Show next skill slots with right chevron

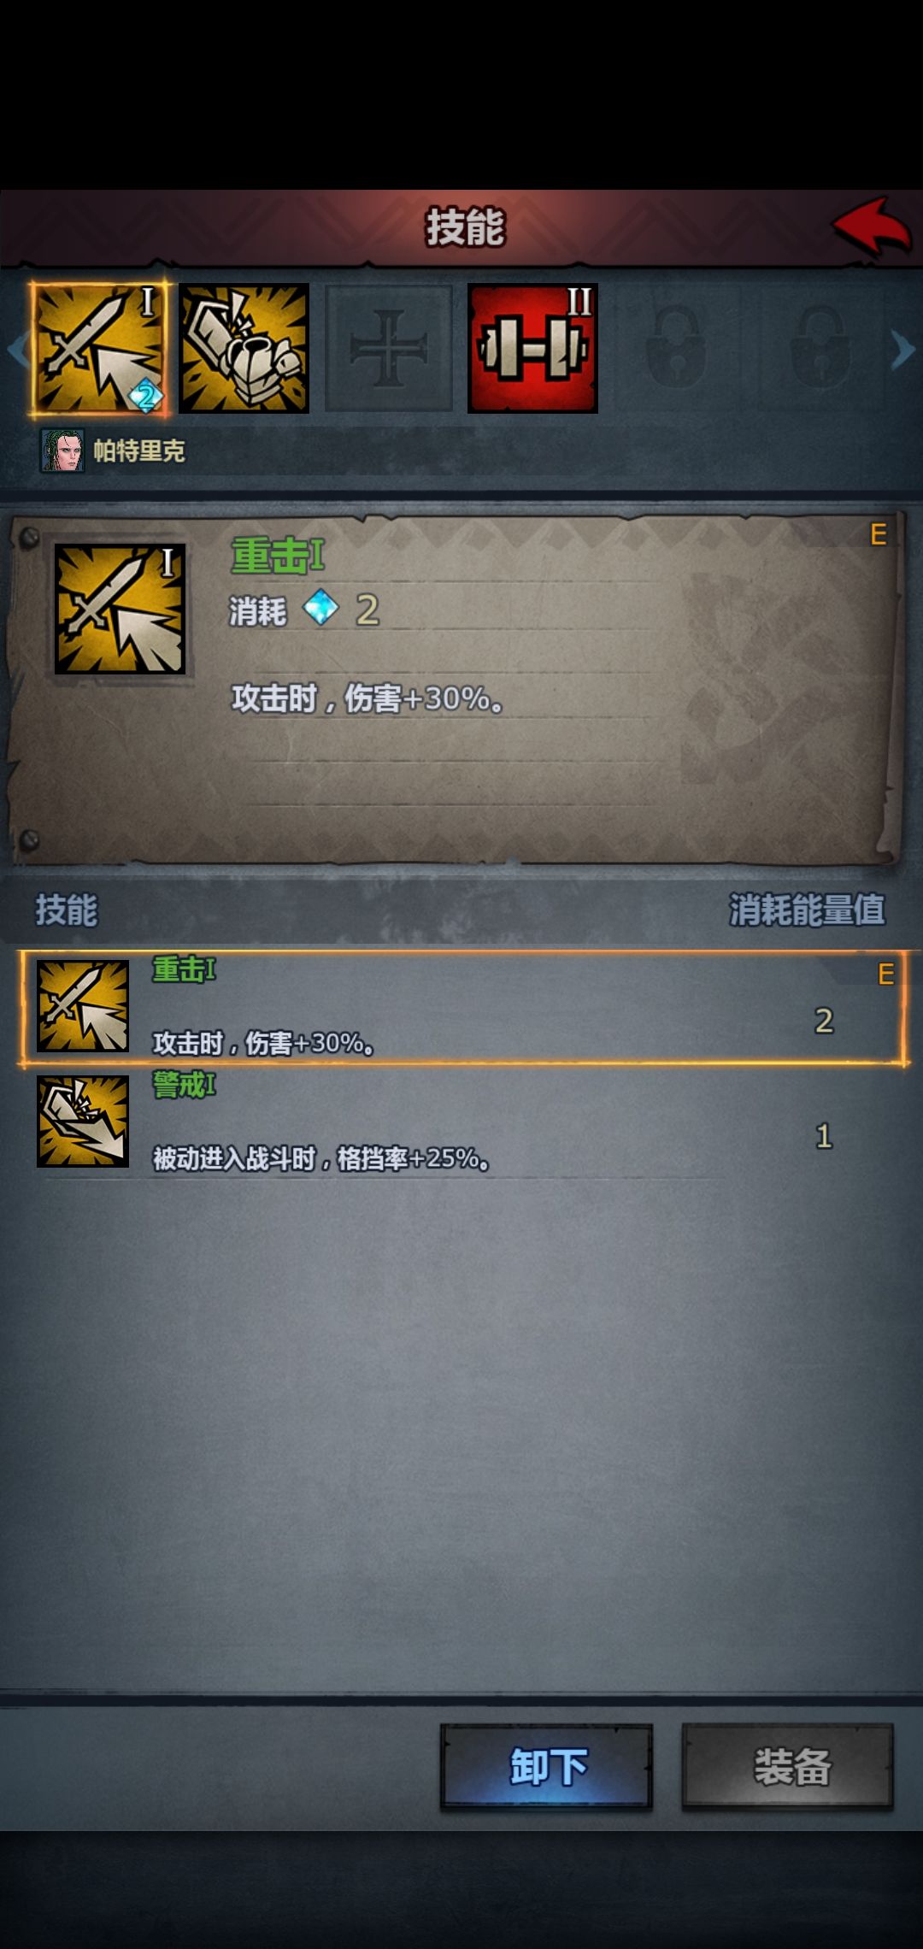[x=903, y=350]
